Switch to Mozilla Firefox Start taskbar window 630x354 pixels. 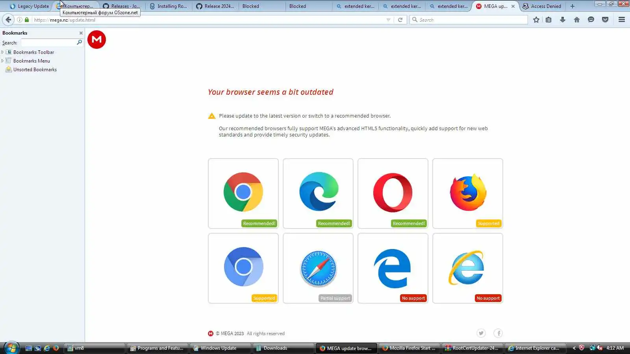coord(409,348)
